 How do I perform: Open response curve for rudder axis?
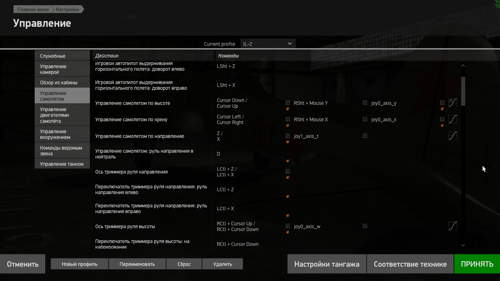point(453,136)
